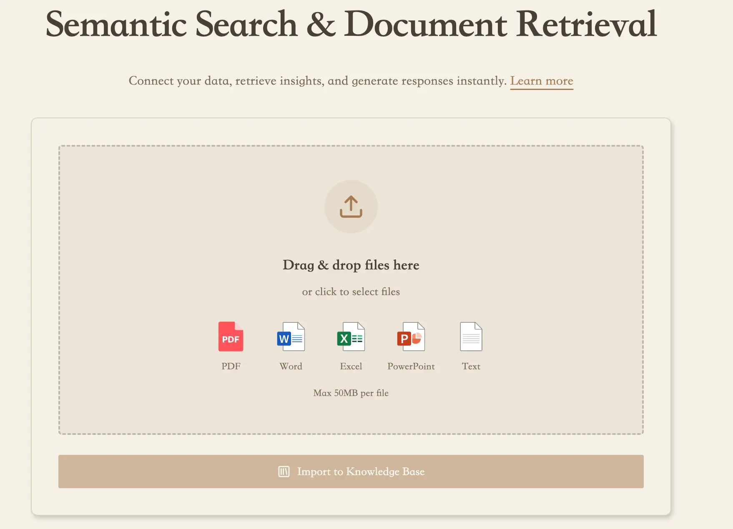733x529 pixels.
Task: Click the 'Max 50MB per file' note
Action: pos(351,393)
